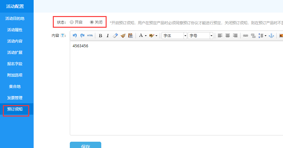Click the format brush icon
This screenshot has width=283, height=148.
123,36
